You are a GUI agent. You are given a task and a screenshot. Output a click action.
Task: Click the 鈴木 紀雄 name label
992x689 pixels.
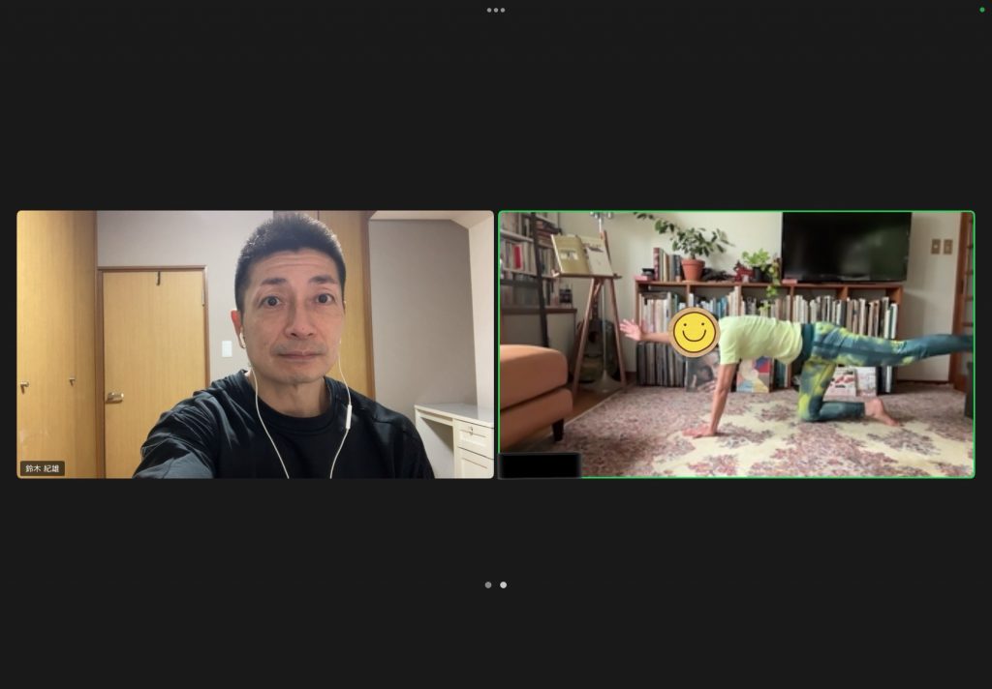point(43,468)
